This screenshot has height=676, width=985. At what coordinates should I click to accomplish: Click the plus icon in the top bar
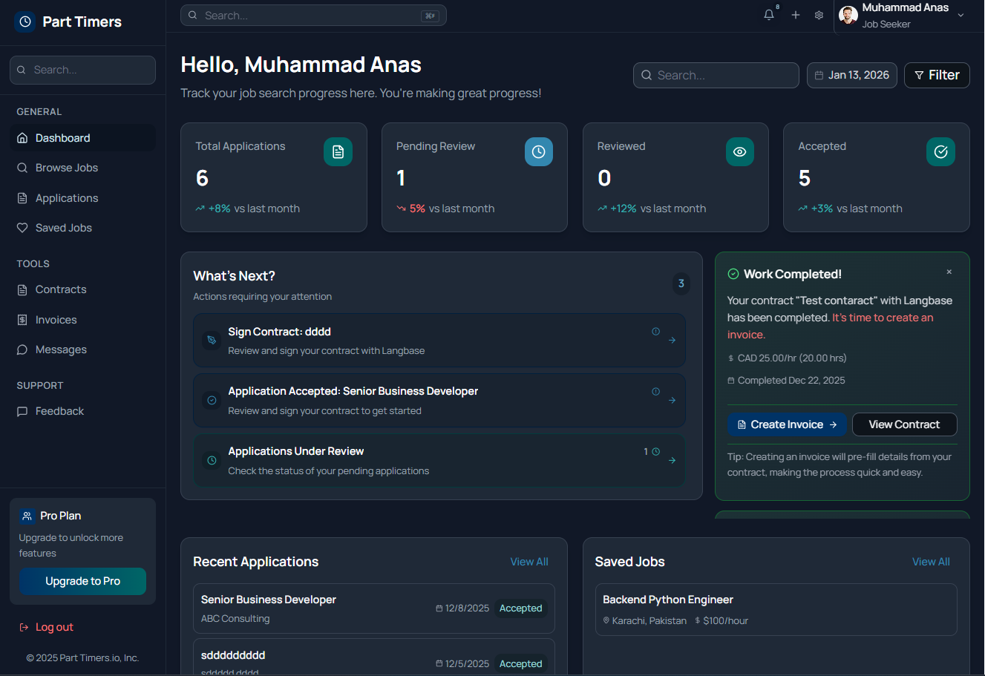point(795,14)
